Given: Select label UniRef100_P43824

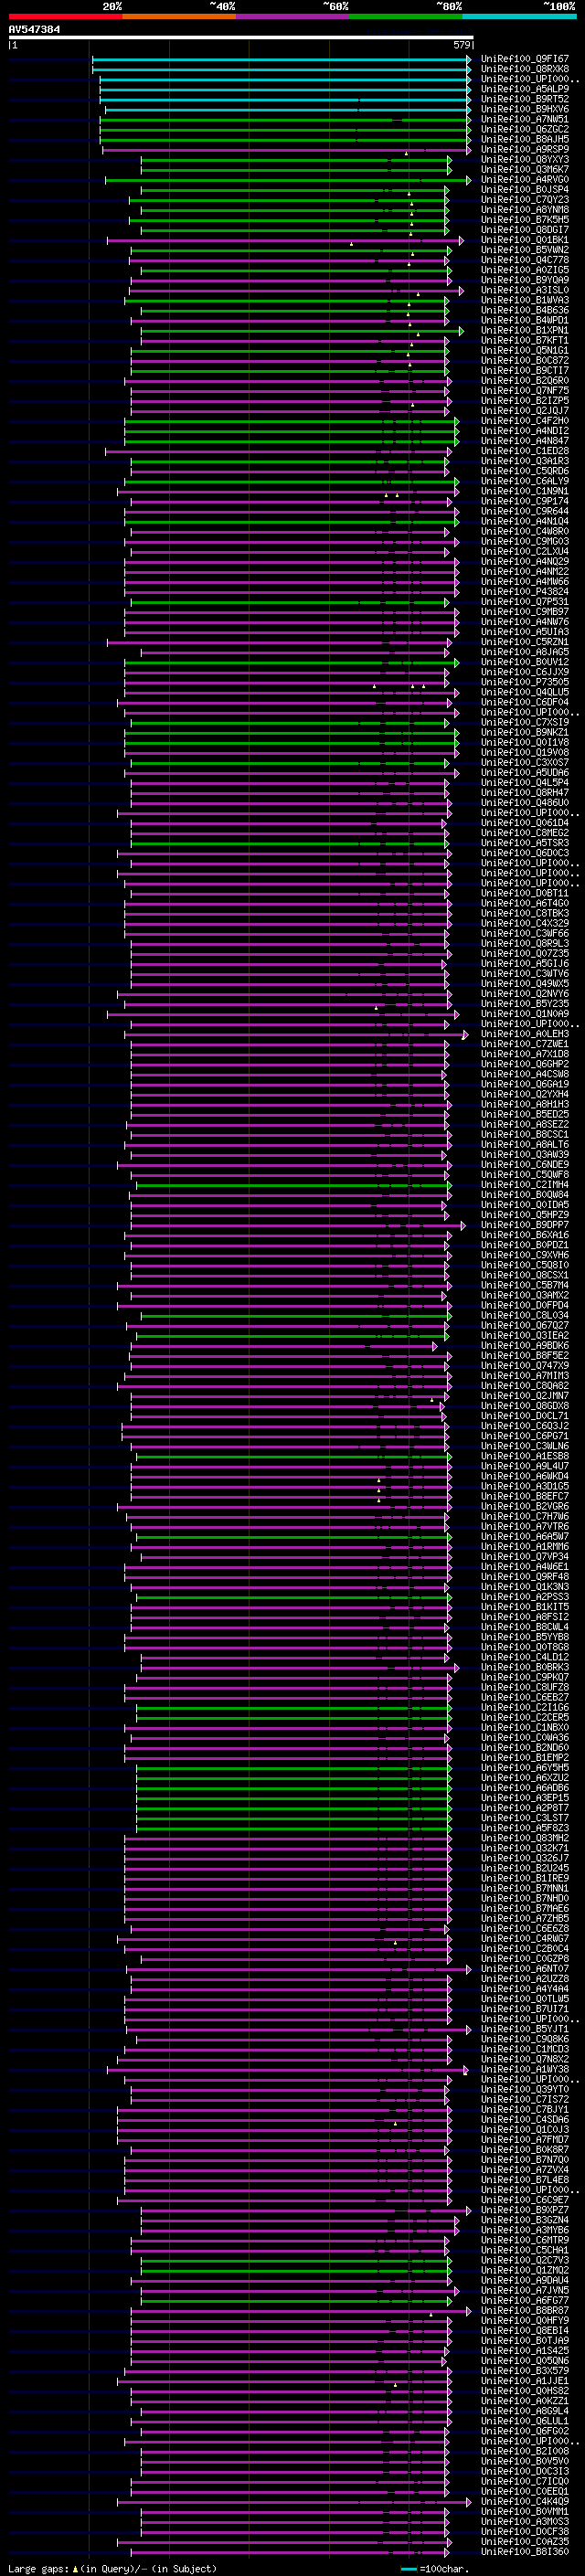Looking at the screenshot, I should point(525,592).
